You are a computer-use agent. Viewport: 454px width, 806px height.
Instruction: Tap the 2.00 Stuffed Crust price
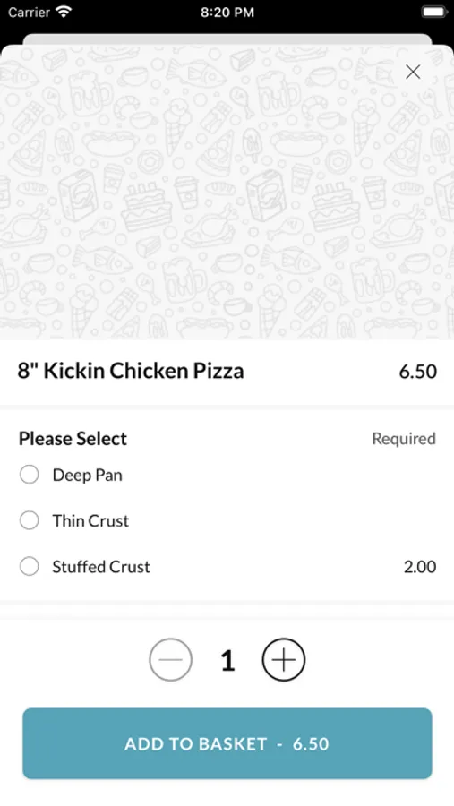(x=420, y=567)
